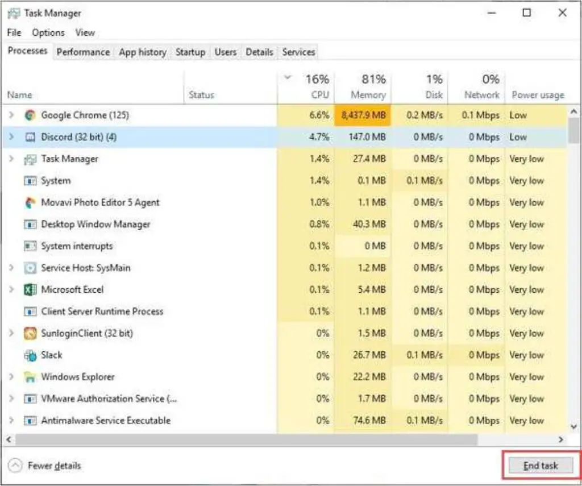Open the View menu
The width and height of the screenshot is (582, 486).
click(x=85, y=32)
